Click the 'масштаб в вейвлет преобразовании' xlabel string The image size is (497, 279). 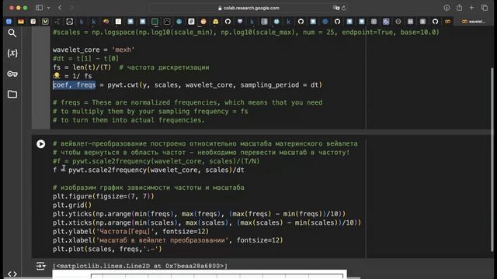point(162,240)
